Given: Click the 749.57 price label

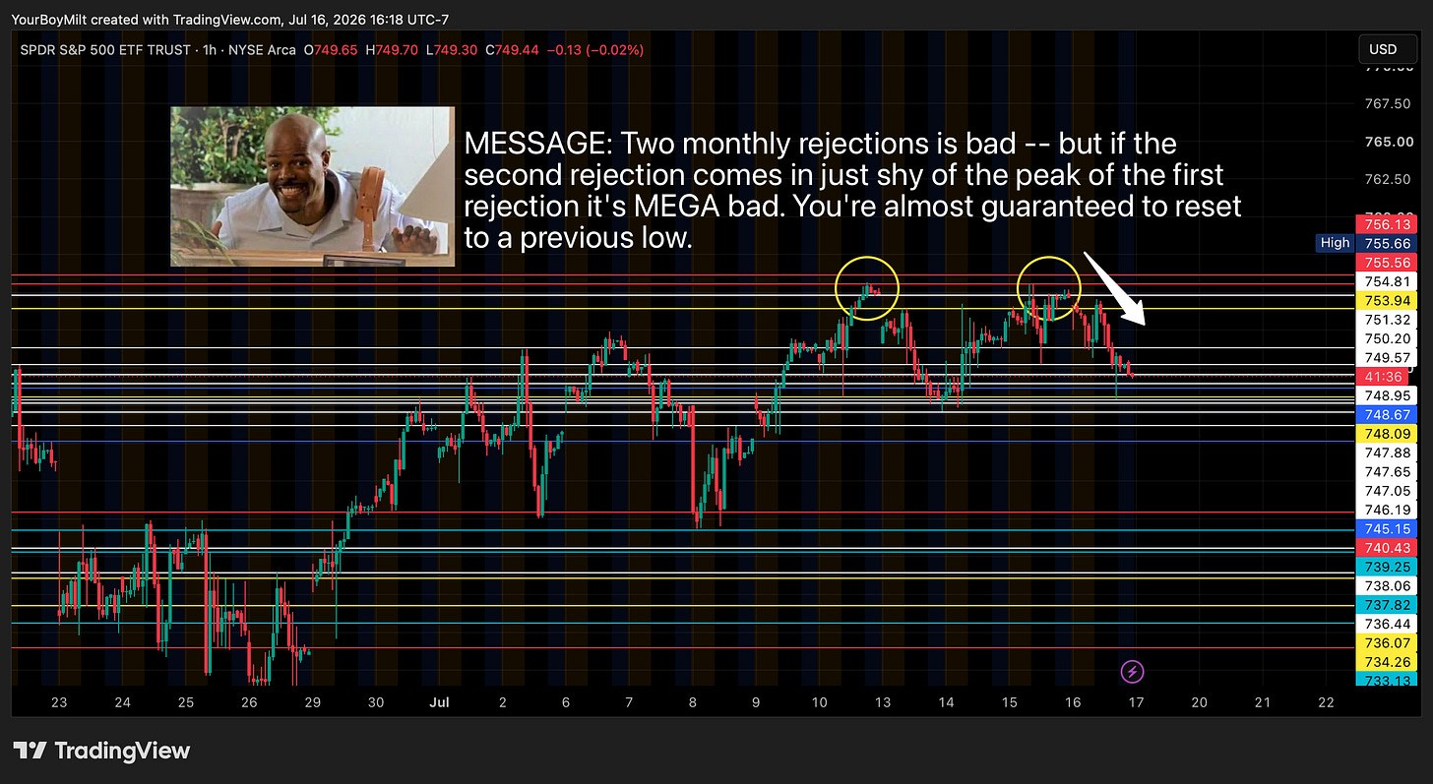Looking at the screenshot, I should point(1388,357).
